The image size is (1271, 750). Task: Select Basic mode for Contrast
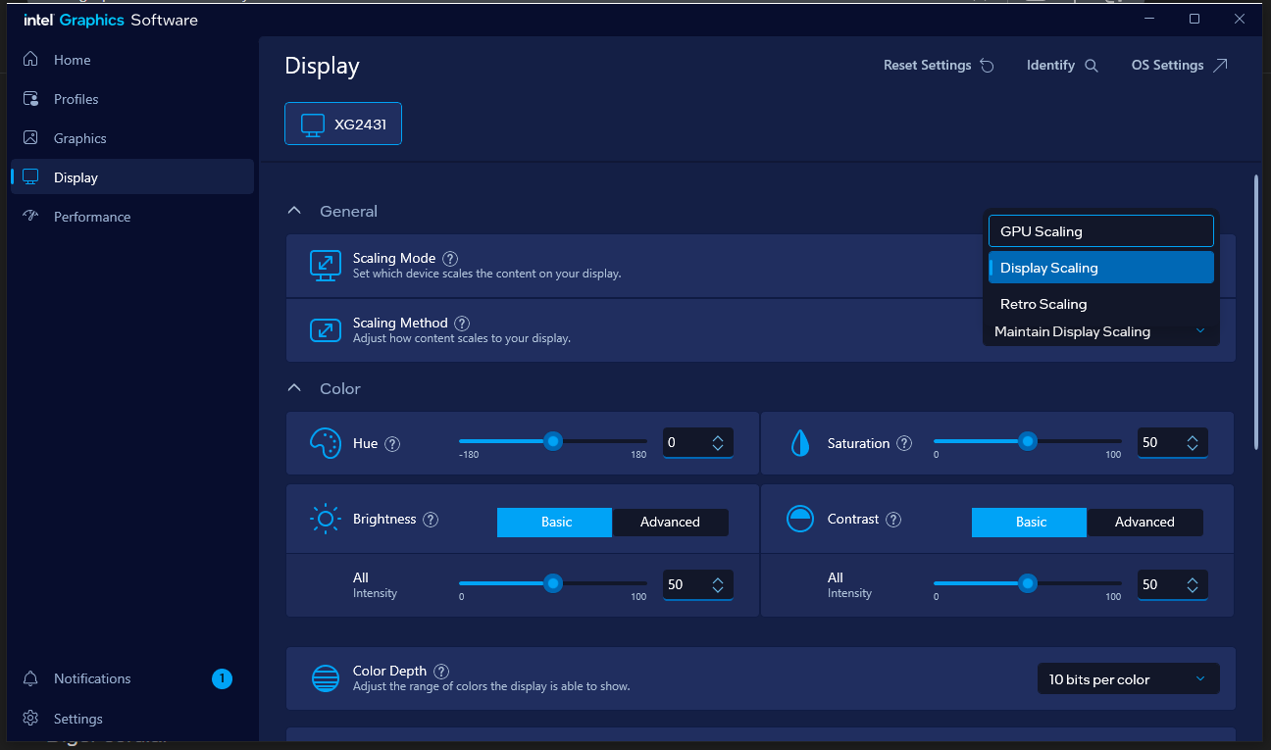(1030, 523)
